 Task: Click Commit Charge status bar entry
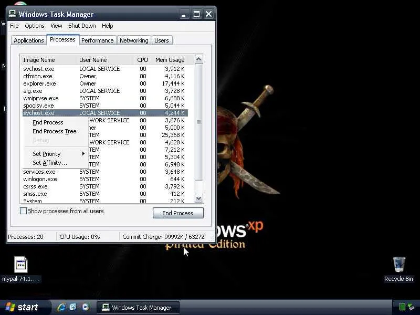pos(164,237)
